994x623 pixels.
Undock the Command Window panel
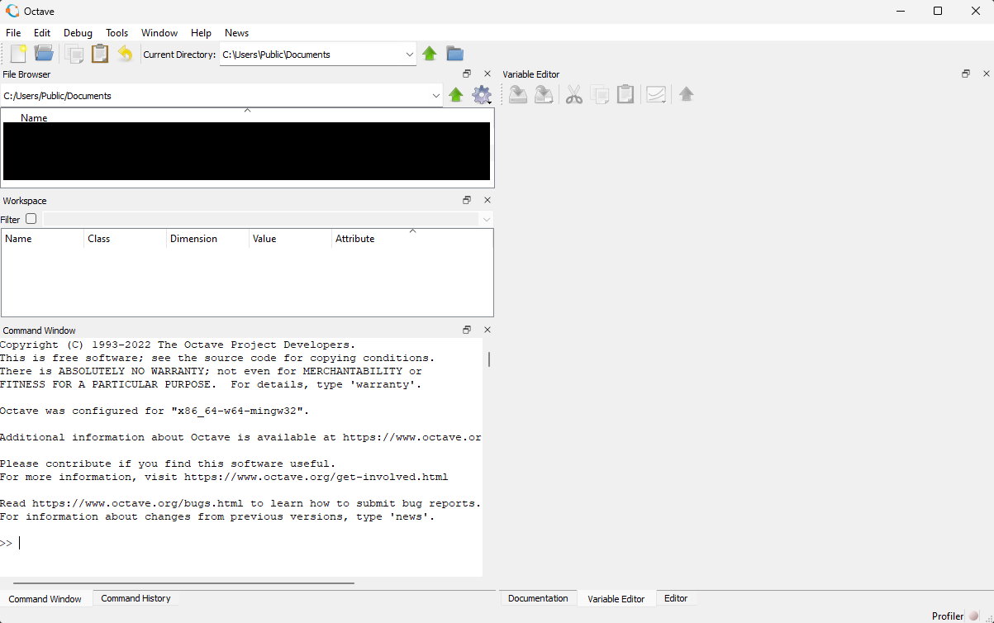(467, 330)
